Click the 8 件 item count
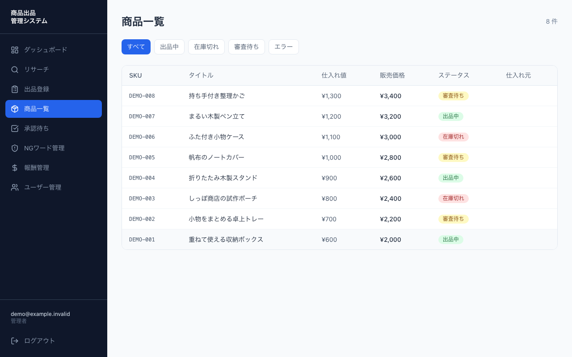 click(x=552, y=21)
